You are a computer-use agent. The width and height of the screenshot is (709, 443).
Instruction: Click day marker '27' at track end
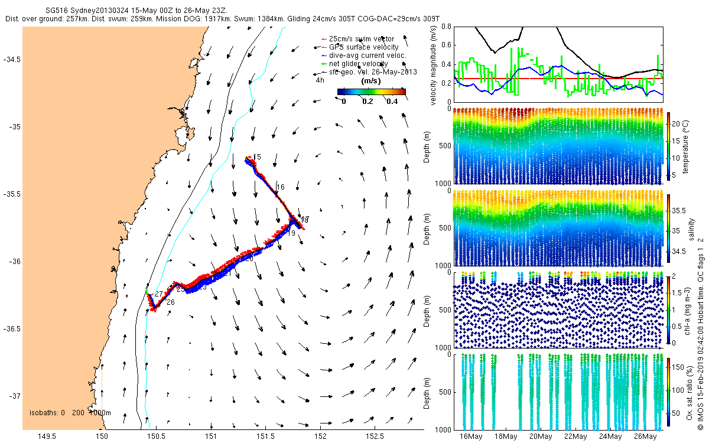tap(158, 294)
